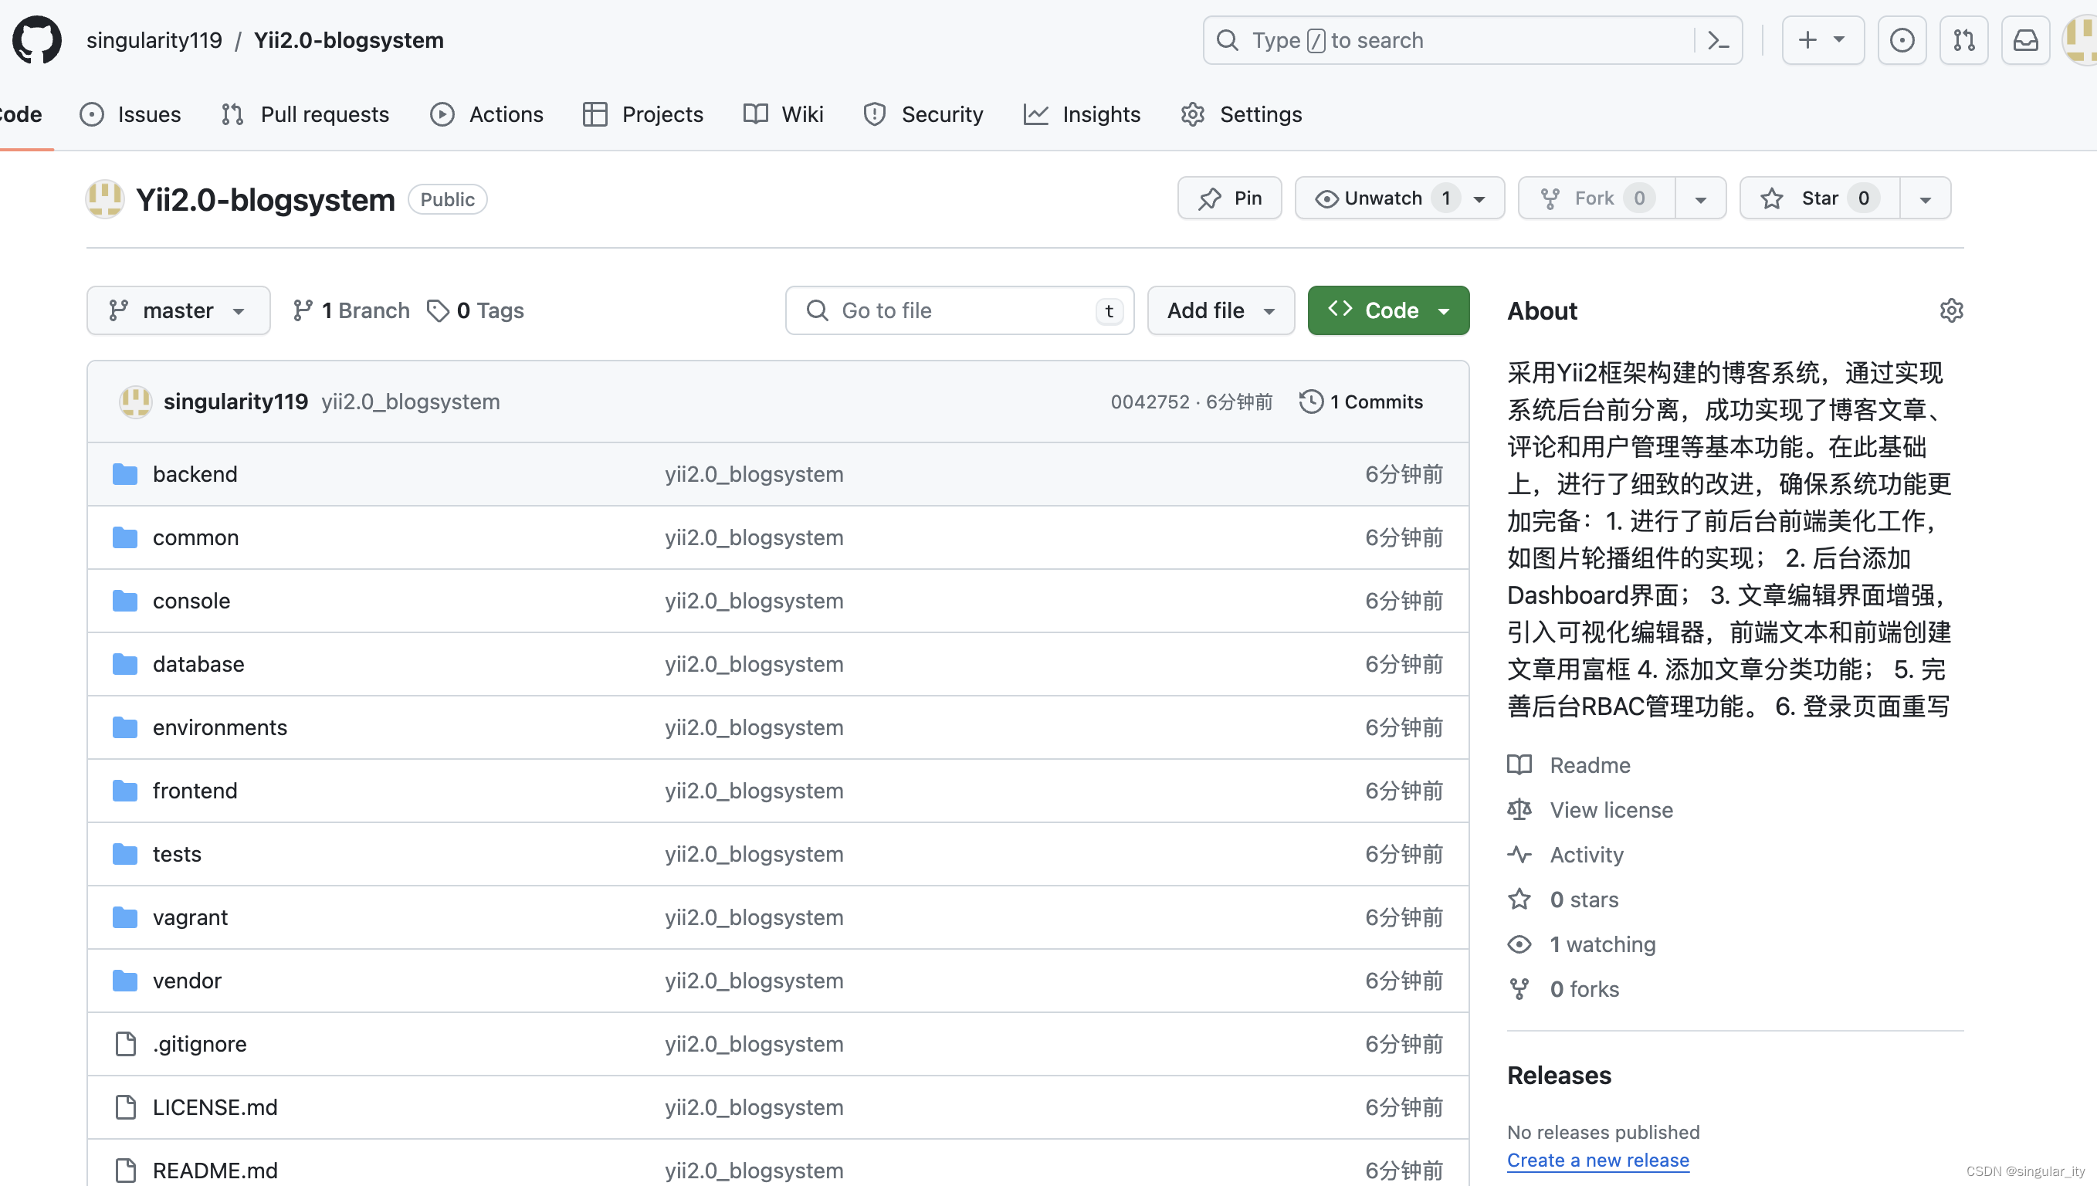Open the LICENSE.md file name

click(215, 1107)
